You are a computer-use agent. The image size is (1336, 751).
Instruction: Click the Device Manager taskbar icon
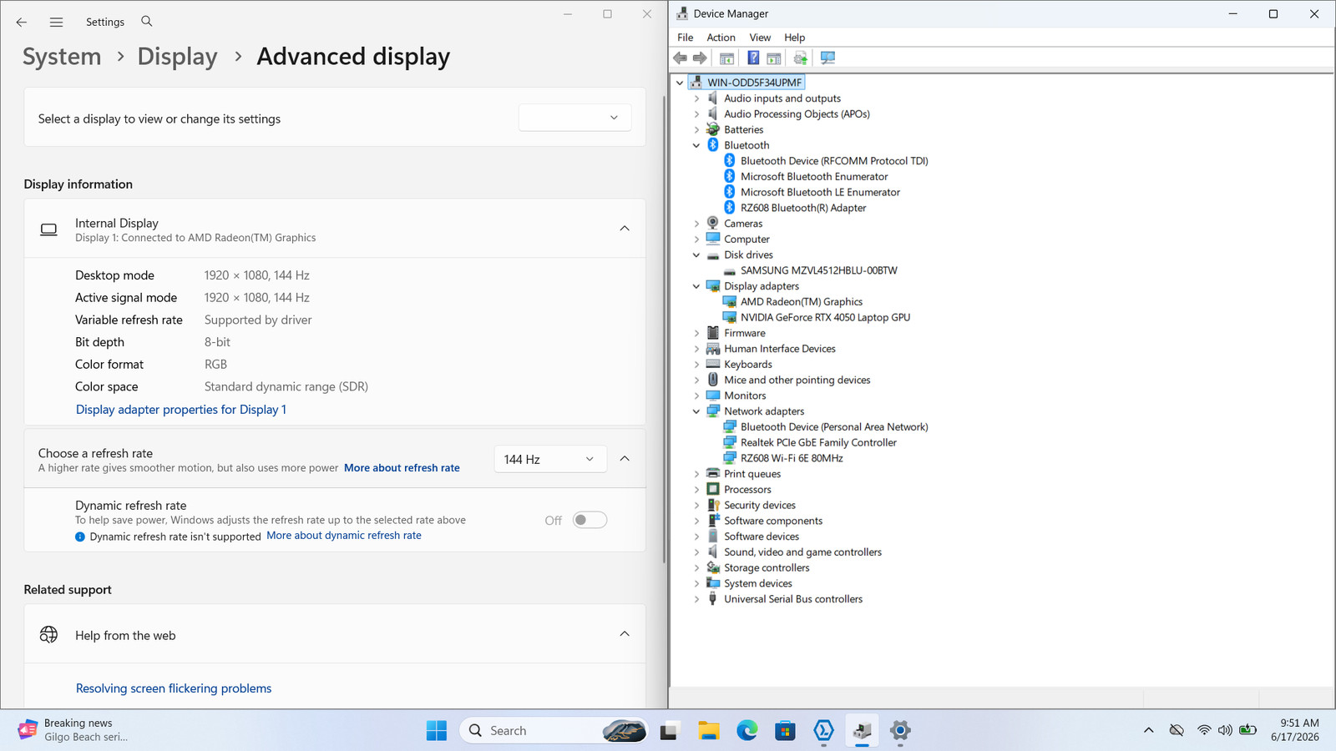click(862, 731)
